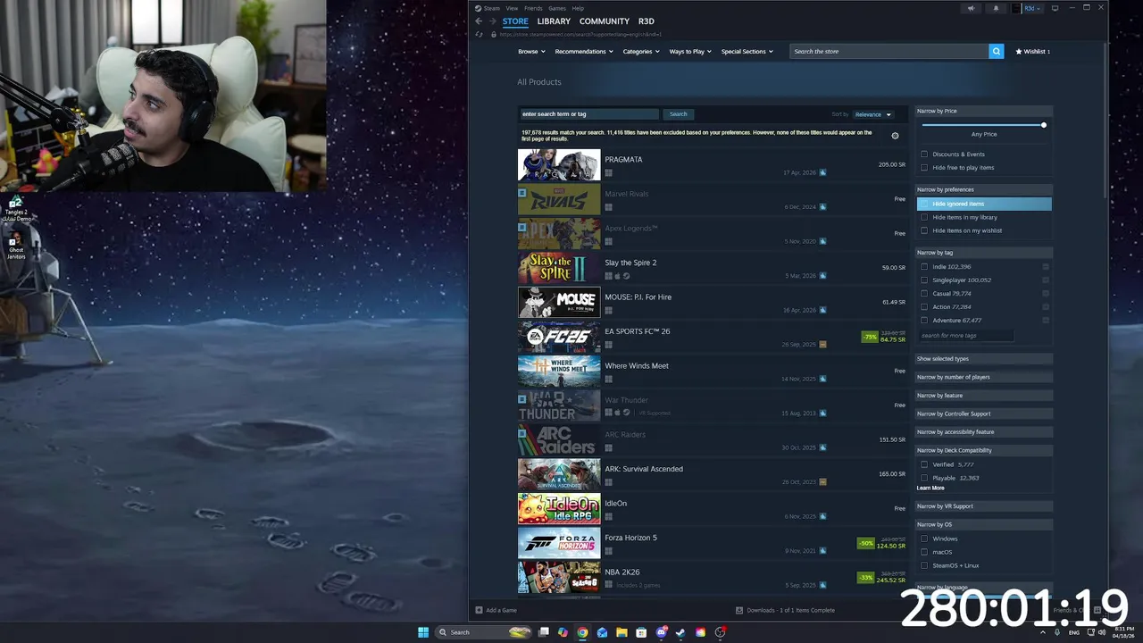
Task: Check the Casual tag filter
Action: [x=924, y=293]
